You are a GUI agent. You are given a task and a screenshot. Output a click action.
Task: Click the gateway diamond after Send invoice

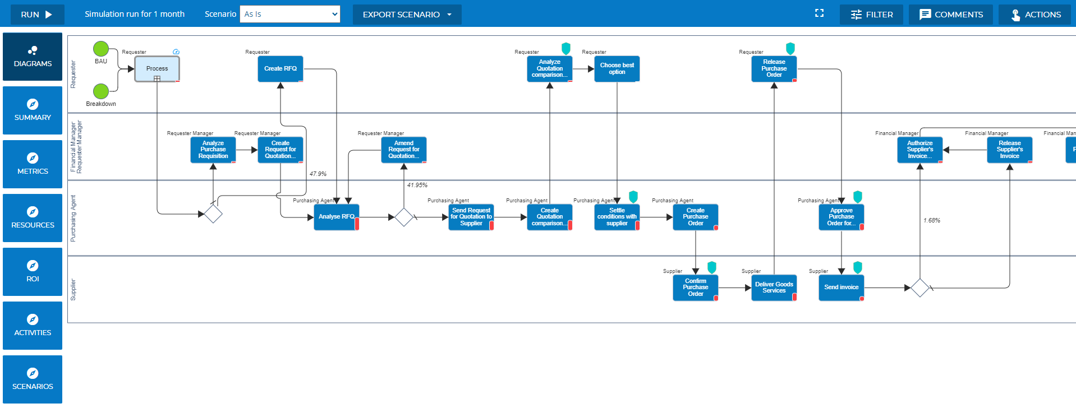(x=920, y=288)
